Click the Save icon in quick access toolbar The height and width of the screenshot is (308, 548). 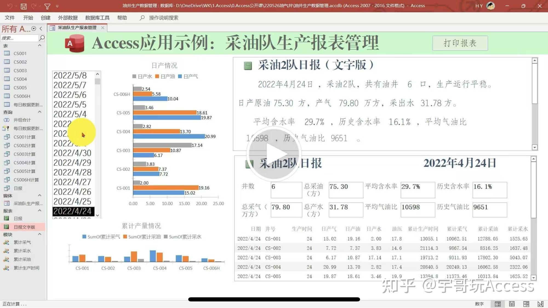24,6
